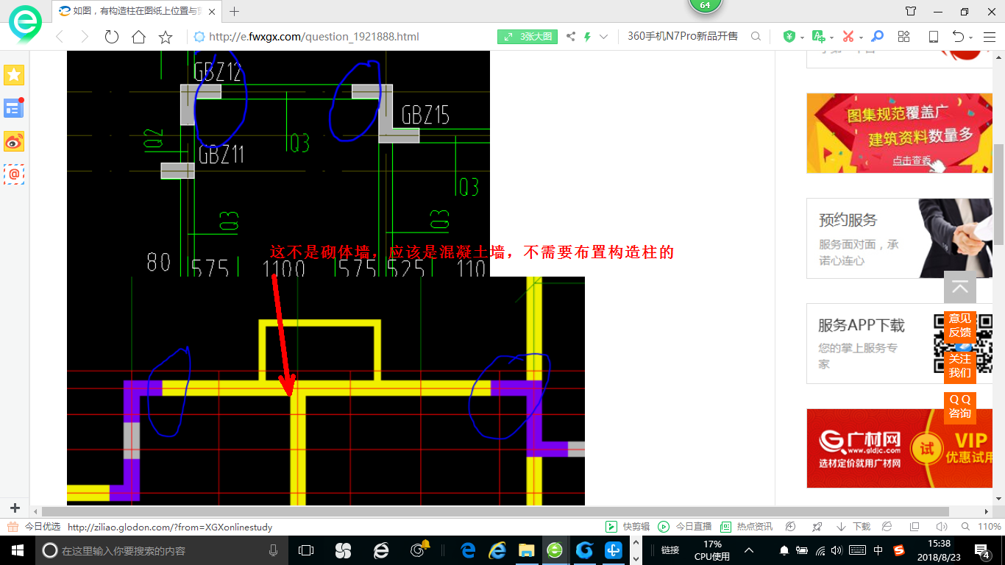
Task: Open the mail @ sidebar icon
Action: (x=14, y=174)
